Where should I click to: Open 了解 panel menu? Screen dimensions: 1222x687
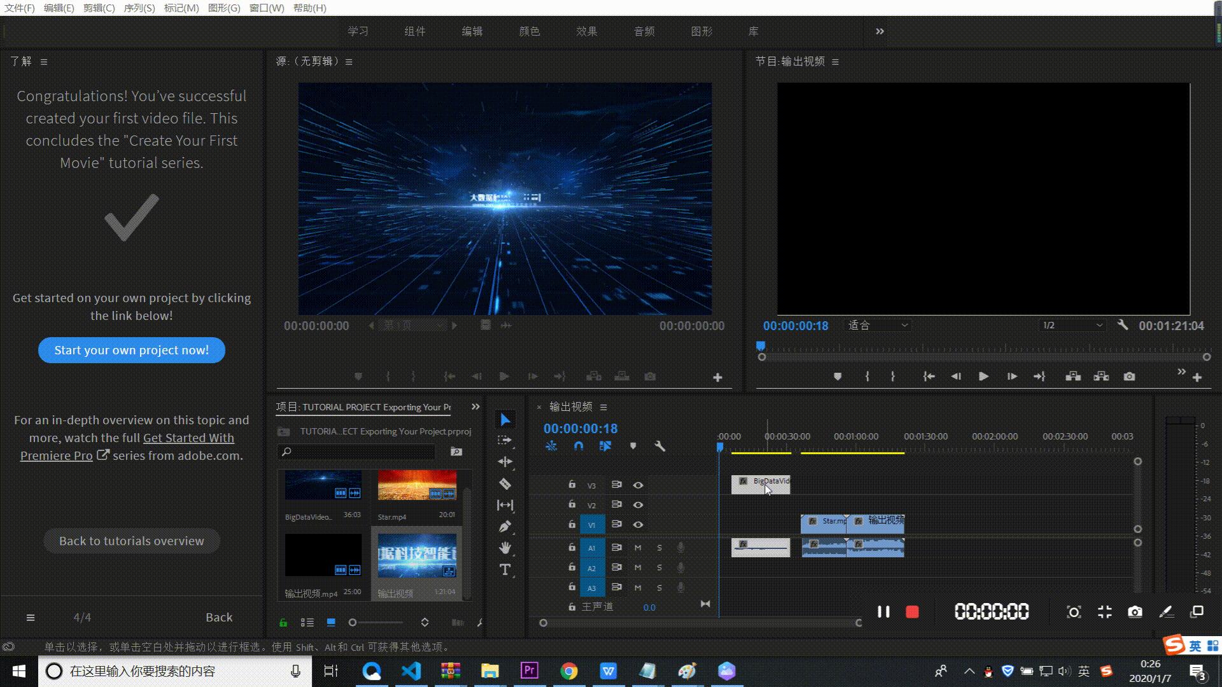44,62
